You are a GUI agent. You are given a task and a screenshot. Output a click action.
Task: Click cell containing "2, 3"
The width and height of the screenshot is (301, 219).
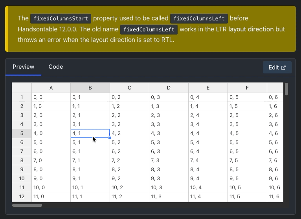point(169,115)
